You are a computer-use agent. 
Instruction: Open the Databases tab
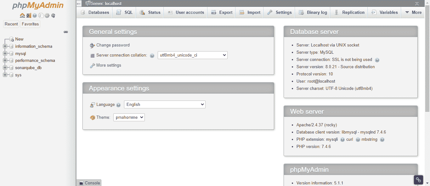point(95,12)
